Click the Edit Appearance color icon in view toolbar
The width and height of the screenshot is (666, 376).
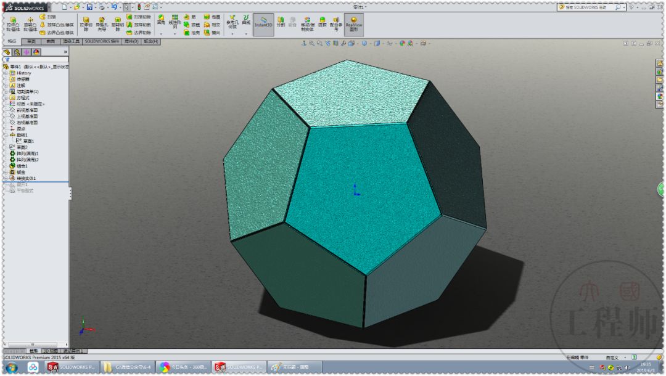(x=402, y=44)
